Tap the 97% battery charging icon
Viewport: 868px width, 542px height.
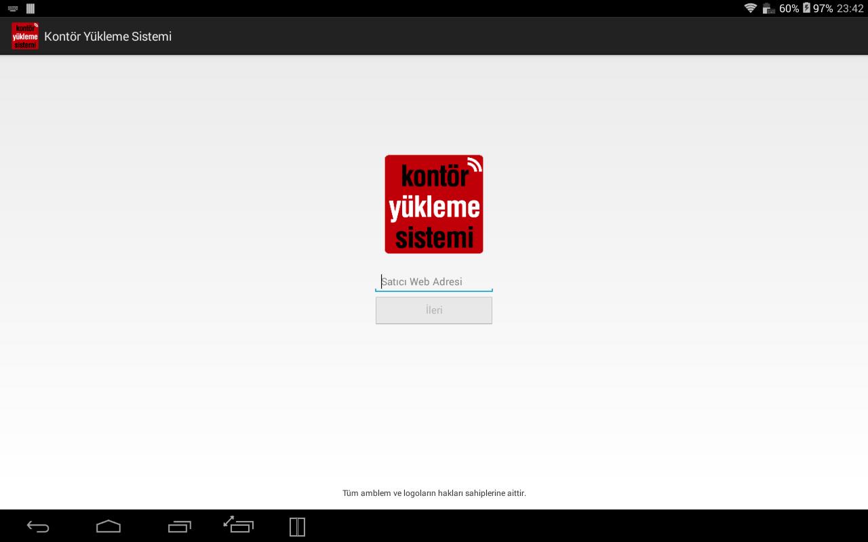(x=806, y=8)
